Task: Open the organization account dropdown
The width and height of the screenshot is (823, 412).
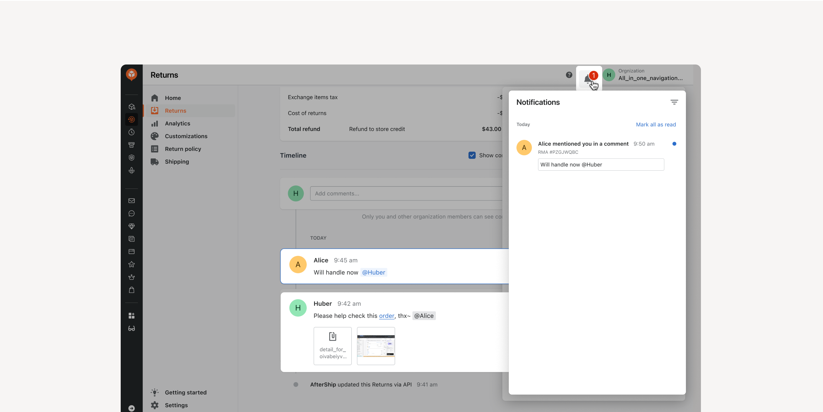Action: point(643,75)
